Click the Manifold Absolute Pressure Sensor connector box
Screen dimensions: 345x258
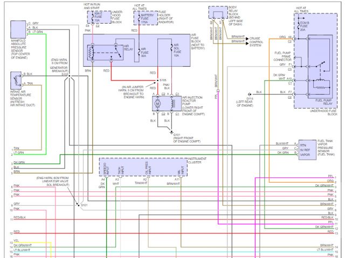[x=18, y=29]
